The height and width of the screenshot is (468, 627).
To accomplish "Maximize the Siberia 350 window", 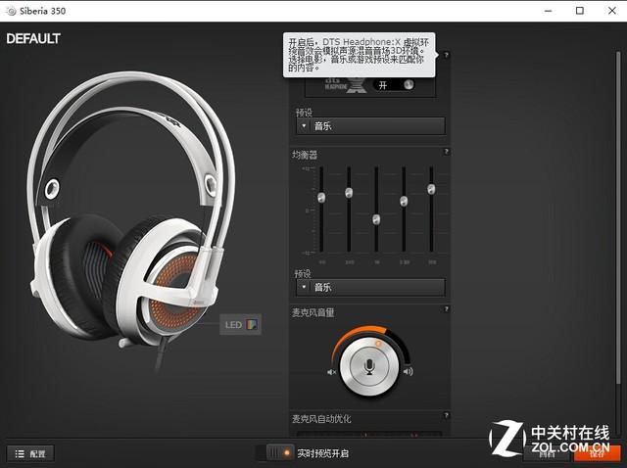I will click(580, 11).
